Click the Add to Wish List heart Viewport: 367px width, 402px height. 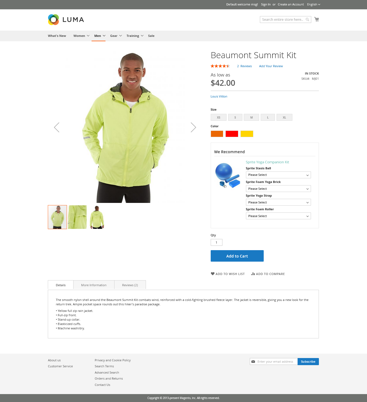[x=213, y=274]
